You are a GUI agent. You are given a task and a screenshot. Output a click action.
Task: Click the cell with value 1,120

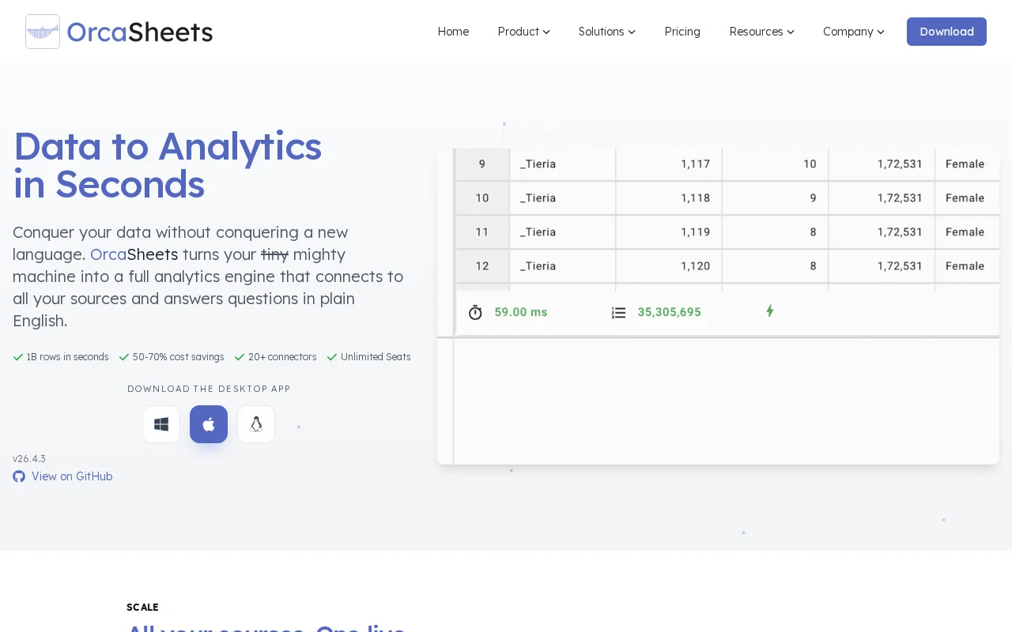[x=669, y=266]
